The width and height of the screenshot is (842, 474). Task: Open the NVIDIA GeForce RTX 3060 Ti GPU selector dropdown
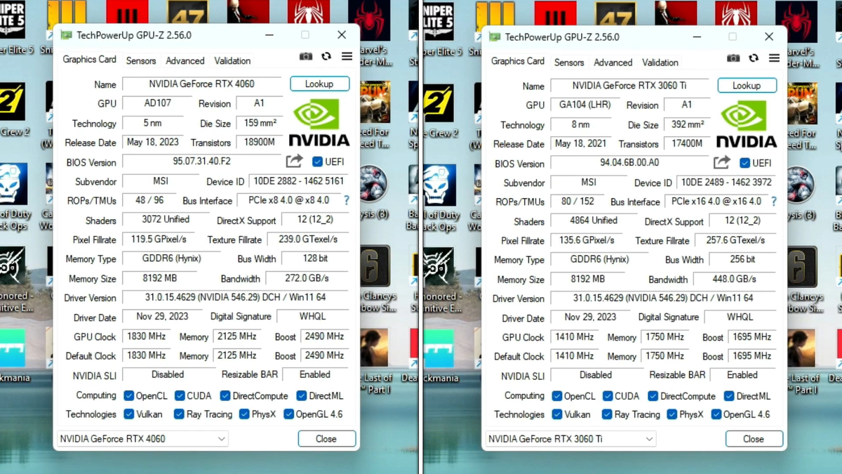570,439
